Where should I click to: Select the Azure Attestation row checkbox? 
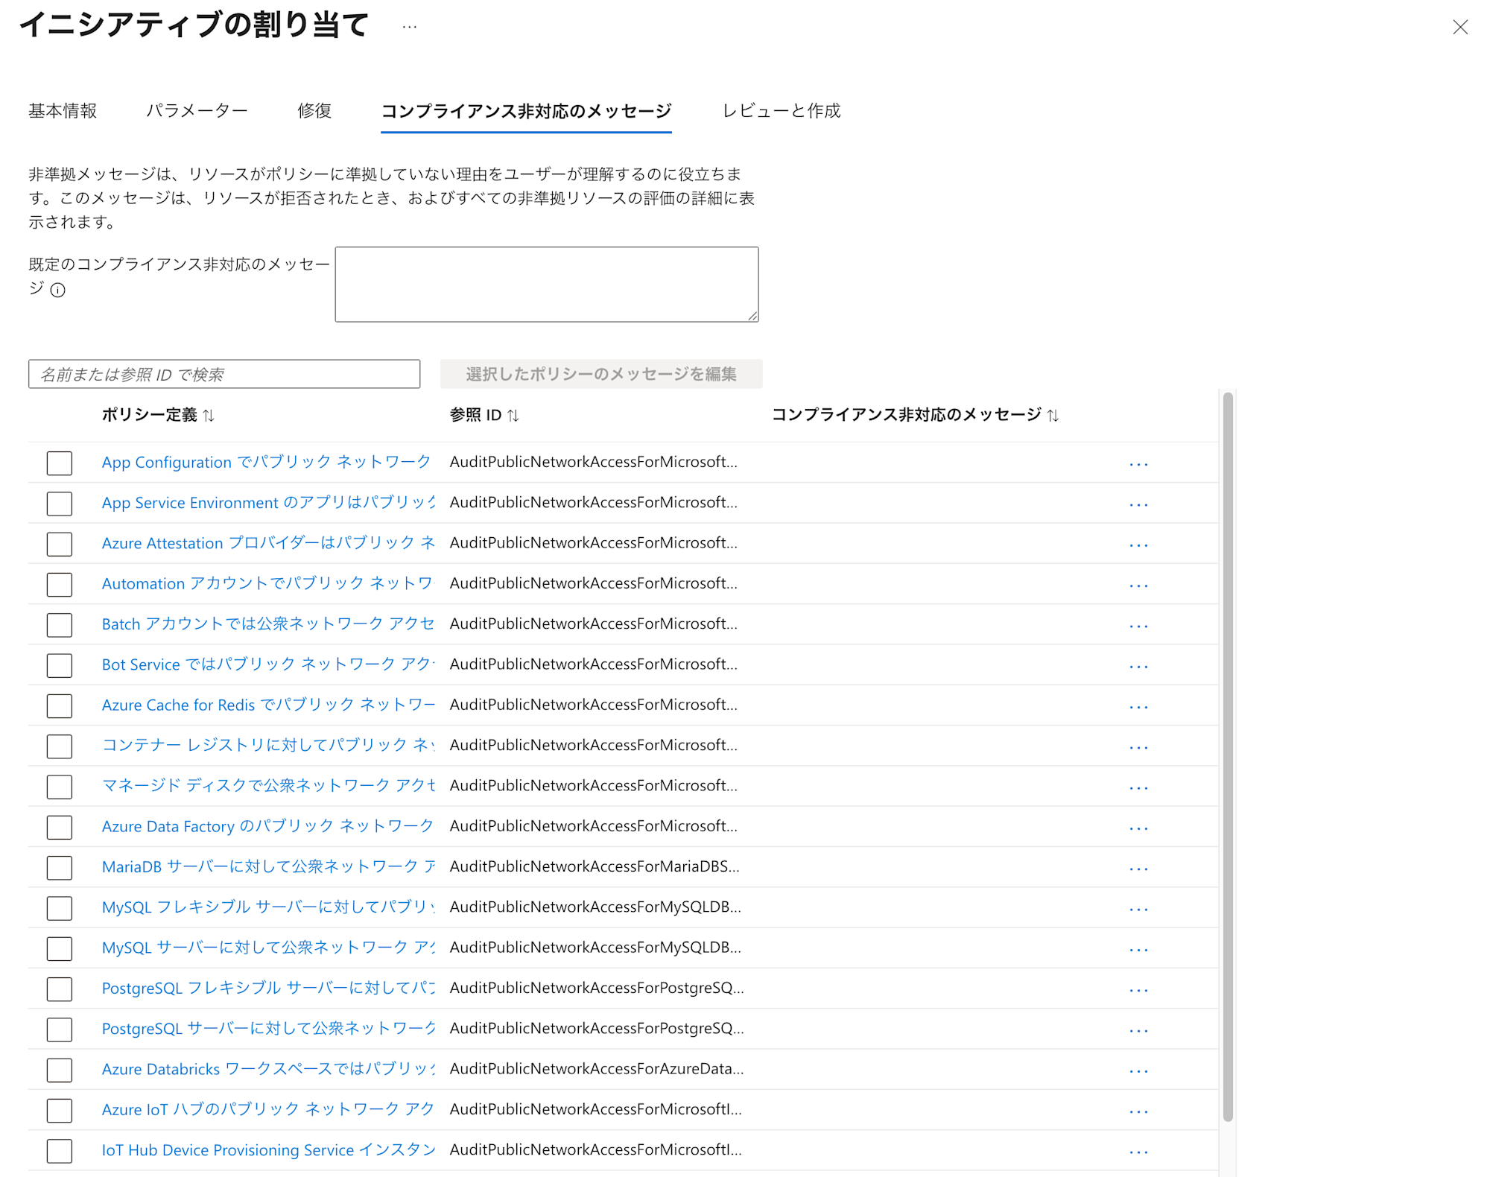coord(60,544)
